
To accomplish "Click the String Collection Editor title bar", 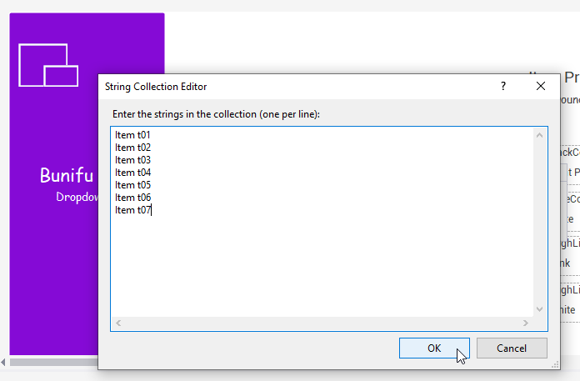I will click(296, 86).
